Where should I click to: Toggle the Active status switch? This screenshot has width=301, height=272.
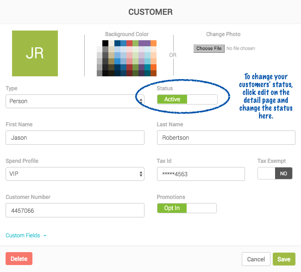click(187, 99)
